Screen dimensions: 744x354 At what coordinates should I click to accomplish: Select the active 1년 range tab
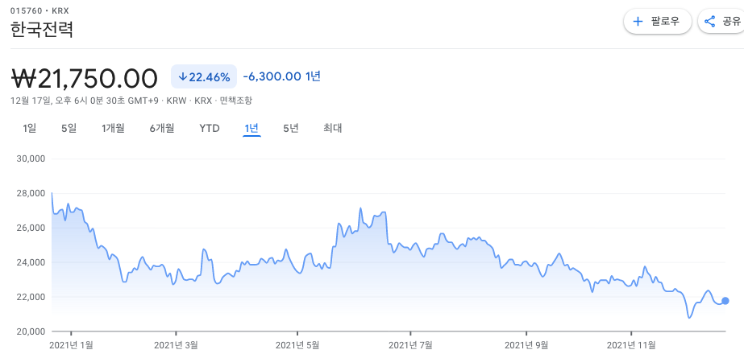tap(251, 129)
